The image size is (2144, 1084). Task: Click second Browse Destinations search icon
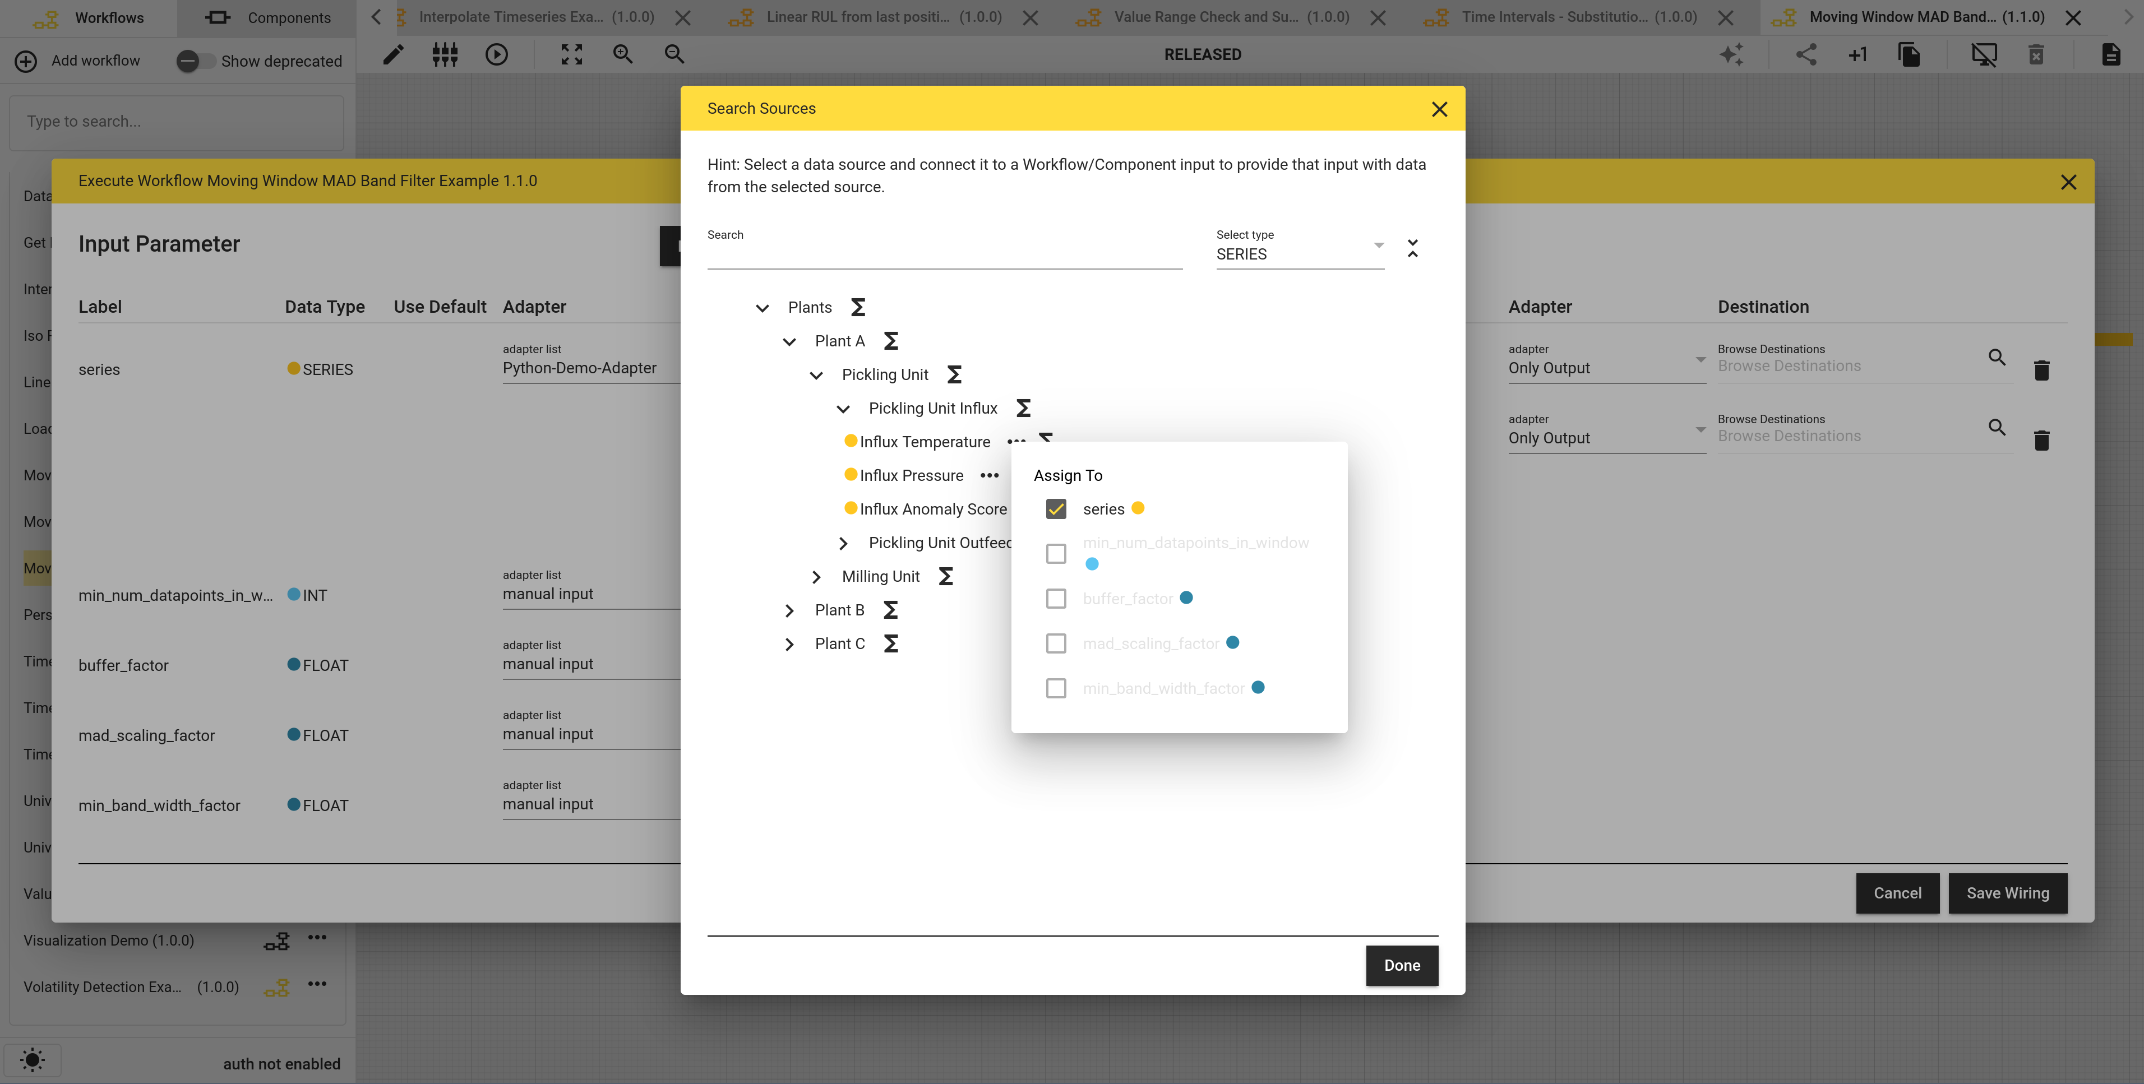[x=1997, y=428]
